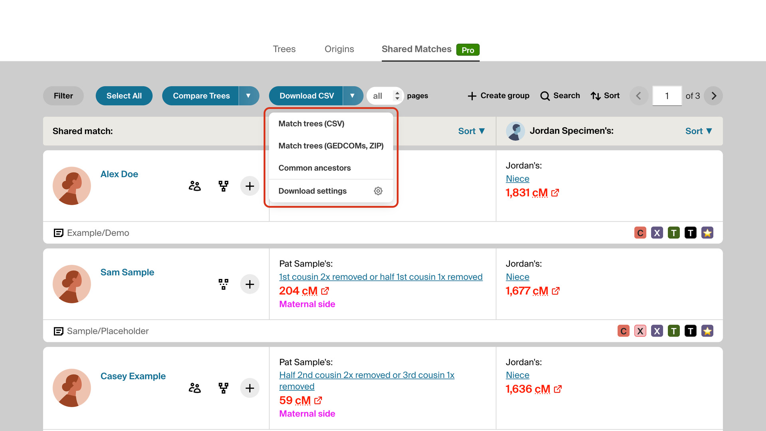This screenshot has width=766, height=431.
Task: Open toolbar Sort control
Action: (x=605, y=96)
